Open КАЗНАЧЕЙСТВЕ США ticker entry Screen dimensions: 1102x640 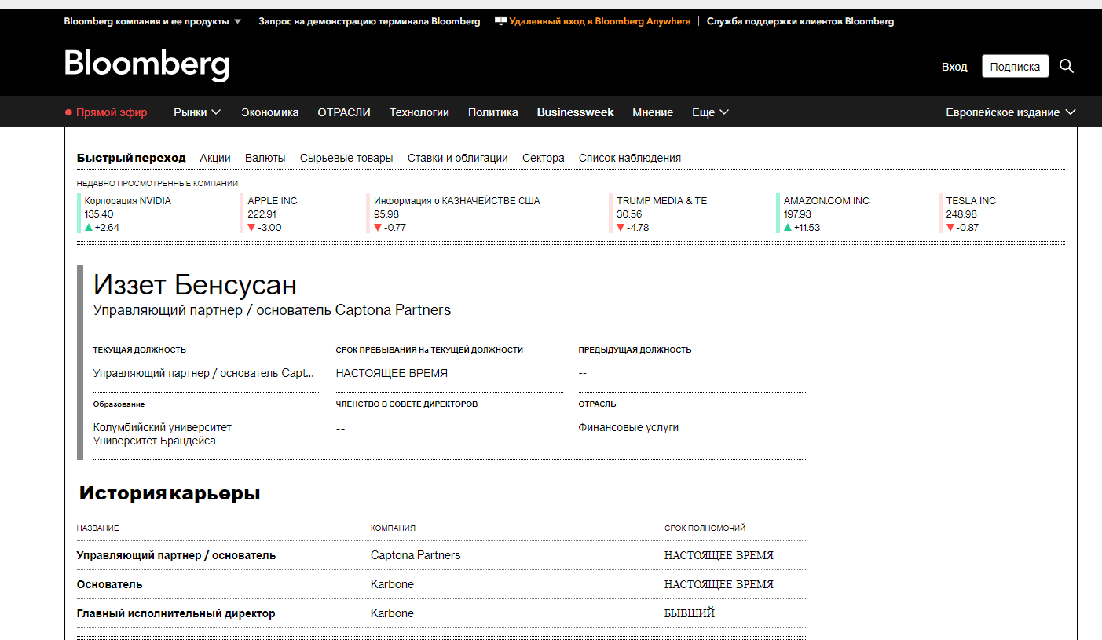(x=457, y=201)
